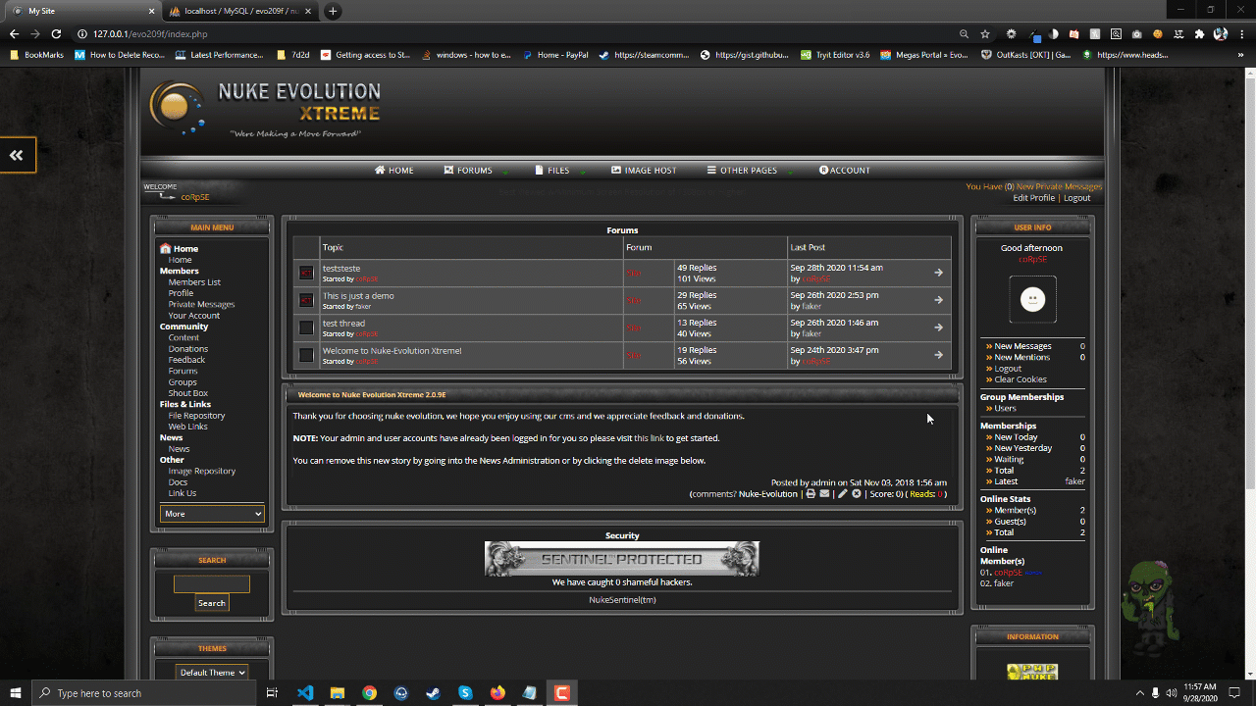The height and width of the screenshot is (706, 1256).
Task: Click the Sentinel Protected banner image
Action: click(x=622, y=559)
